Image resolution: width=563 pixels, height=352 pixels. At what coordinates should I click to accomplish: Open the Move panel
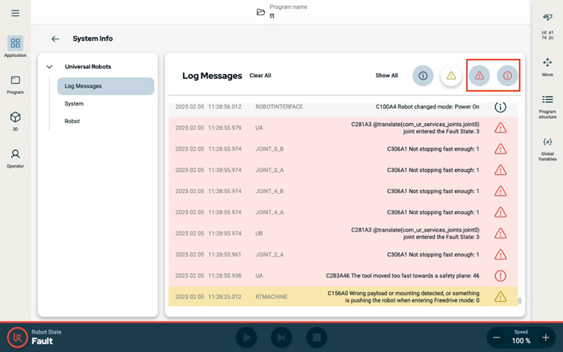[547, 67]
